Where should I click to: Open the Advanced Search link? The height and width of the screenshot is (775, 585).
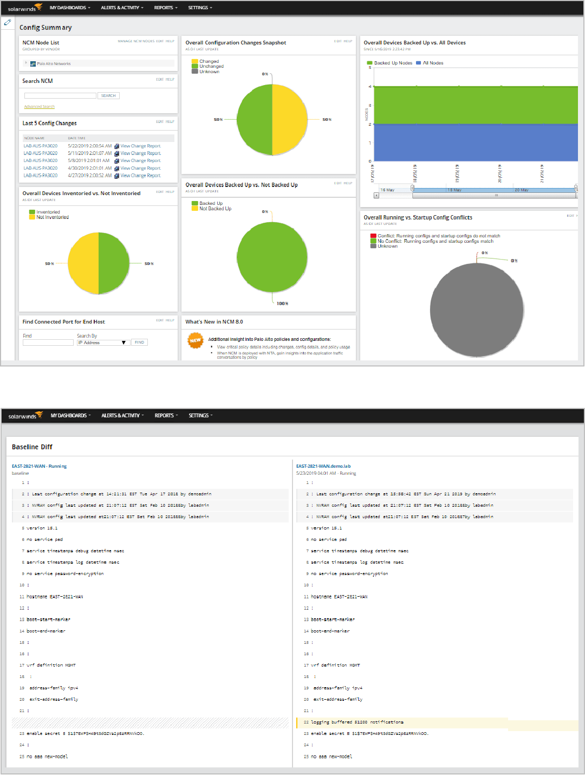click(40, 107)
